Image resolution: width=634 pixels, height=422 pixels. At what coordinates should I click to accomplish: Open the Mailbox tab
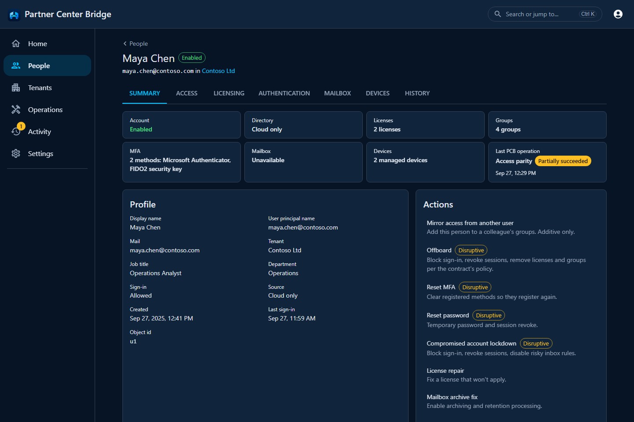338,93
